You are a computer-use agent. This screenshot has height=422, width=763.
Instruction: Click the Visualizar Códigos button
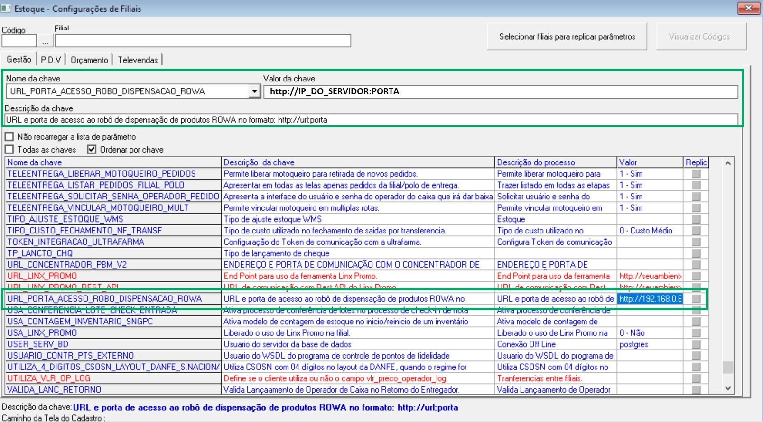click(701, 36)
